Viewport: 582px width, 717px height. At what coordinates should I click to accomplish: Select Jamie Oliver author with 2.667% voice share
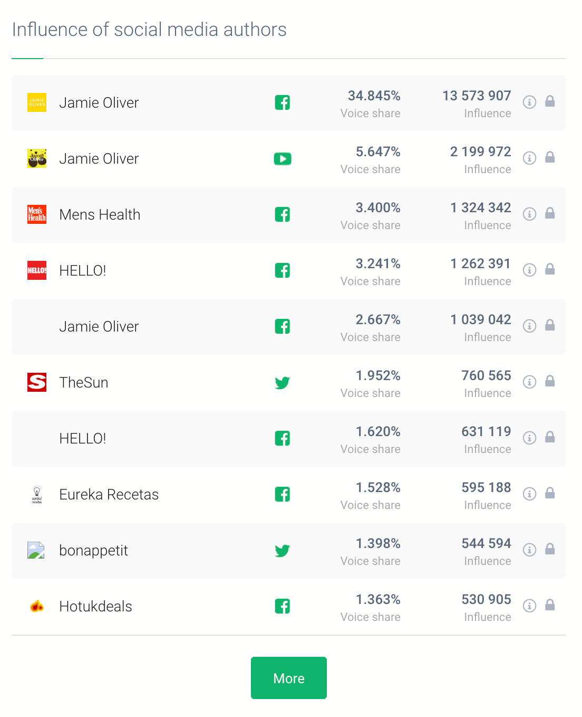coord(99,326)
